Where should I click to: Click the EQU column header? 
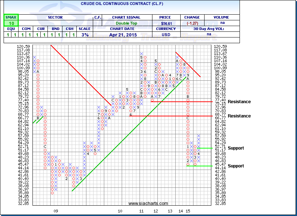[x=11, y=29]
